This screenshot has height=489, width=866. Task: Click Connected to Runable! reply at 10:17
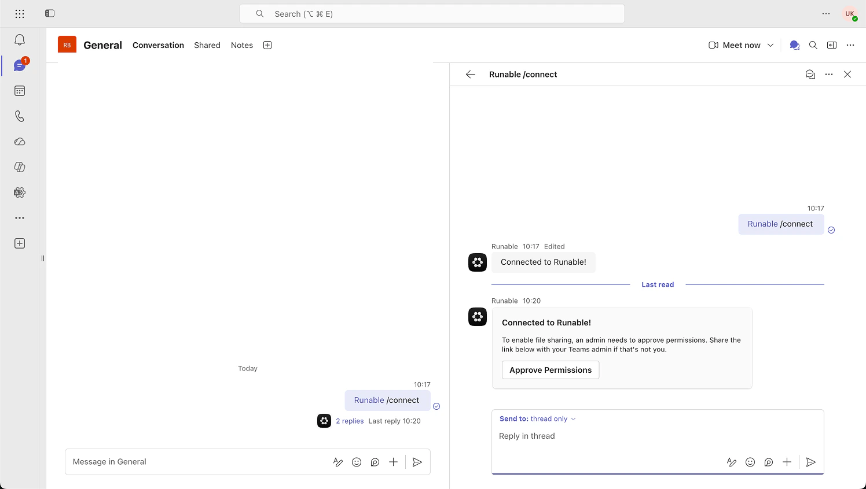[544, 262]
